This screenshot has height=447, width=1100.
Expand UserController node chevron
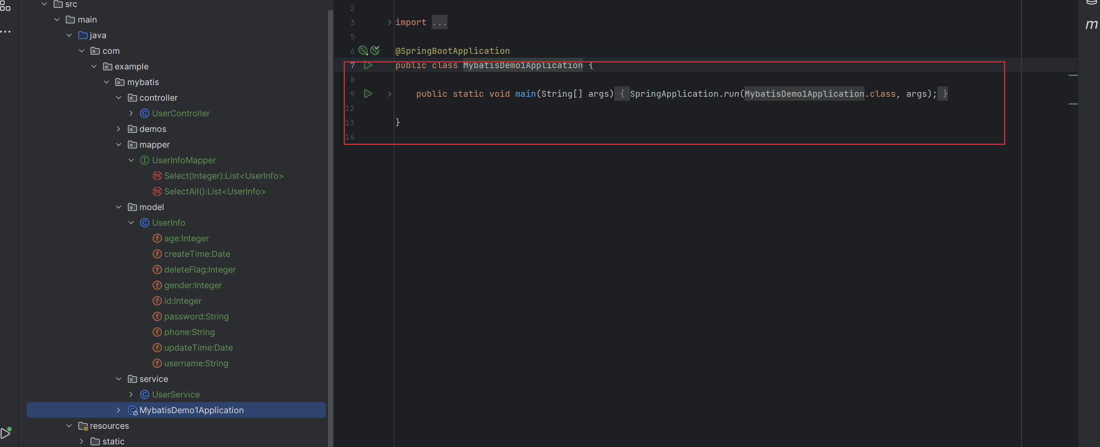click(131, 113)
